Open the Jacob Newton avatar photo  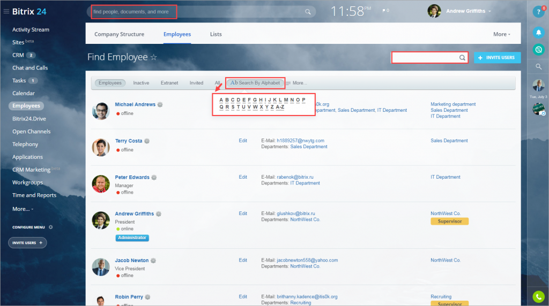[x=101, y=267]
